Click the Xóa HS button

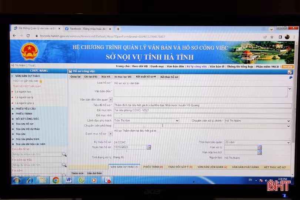click(x=106, y=77)
